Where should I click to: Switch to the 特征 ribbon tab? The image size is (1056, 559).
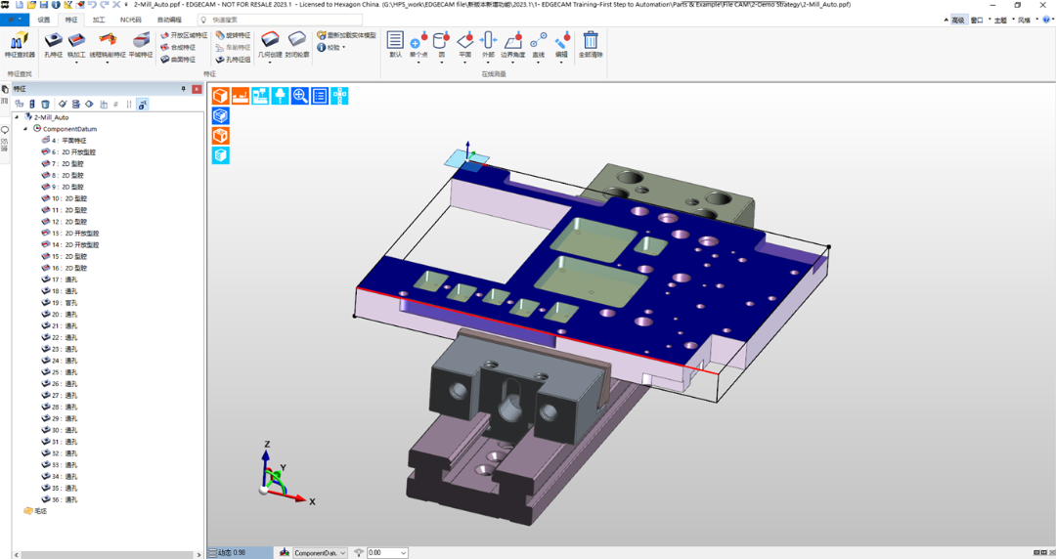tap(71, 20)
